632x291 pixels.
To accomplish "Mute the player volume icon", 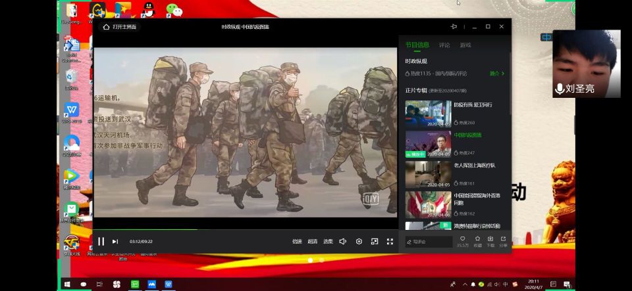I will click(342, 242).
